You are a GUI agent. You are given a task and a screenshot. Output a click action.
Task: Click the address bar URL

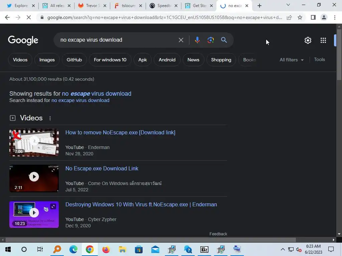click(164, 17)
